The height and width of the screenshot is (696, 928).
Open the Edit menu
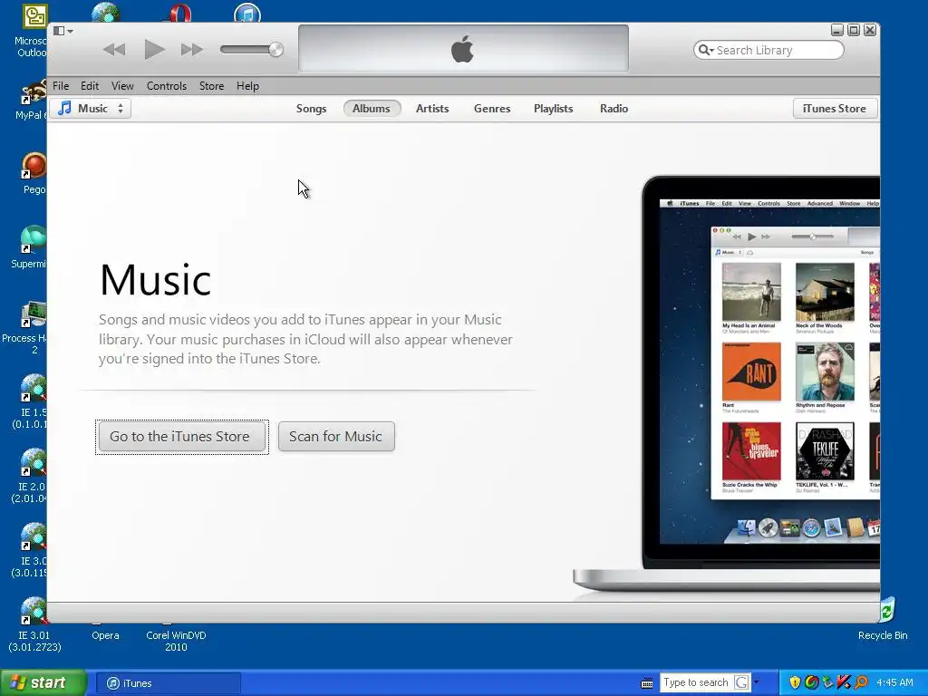[90, 86]
